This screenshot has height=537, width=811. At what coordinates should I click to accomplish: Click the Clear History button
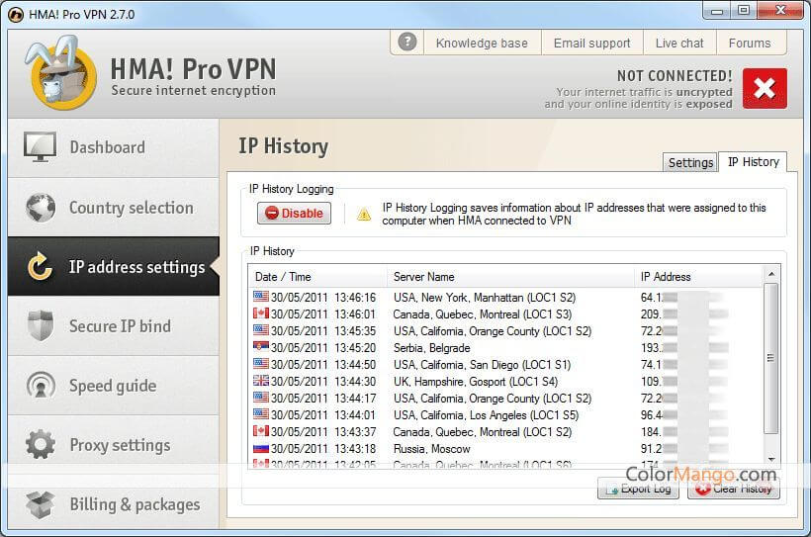pos(734,489)
